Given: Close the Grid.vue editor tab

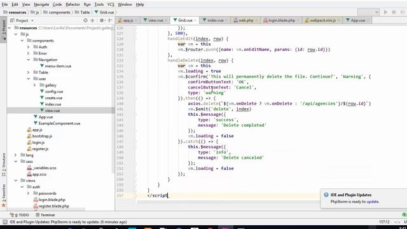Looking at the screenshot, I should click(x=195, y=20).
